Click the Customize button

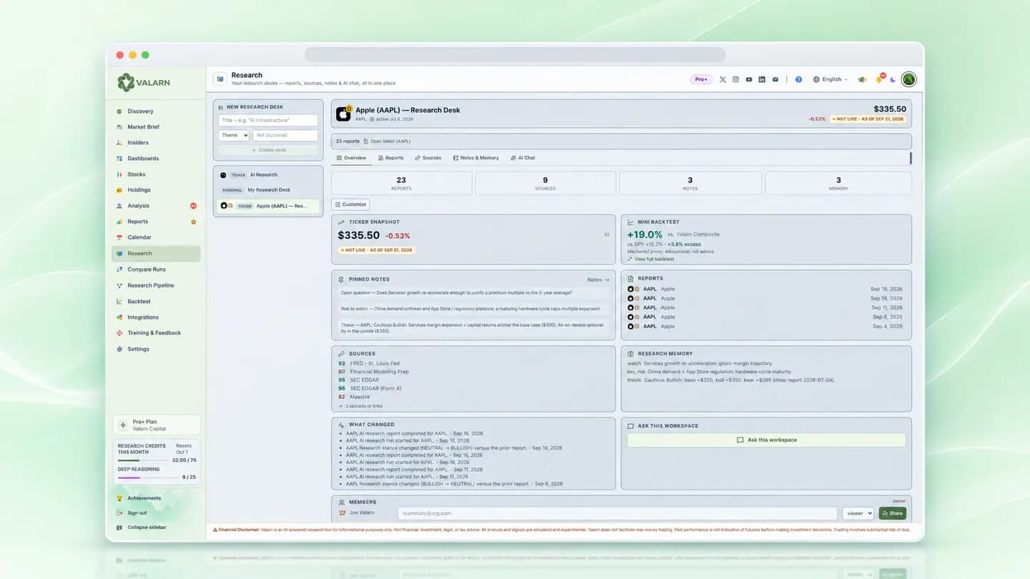[350, 204]
